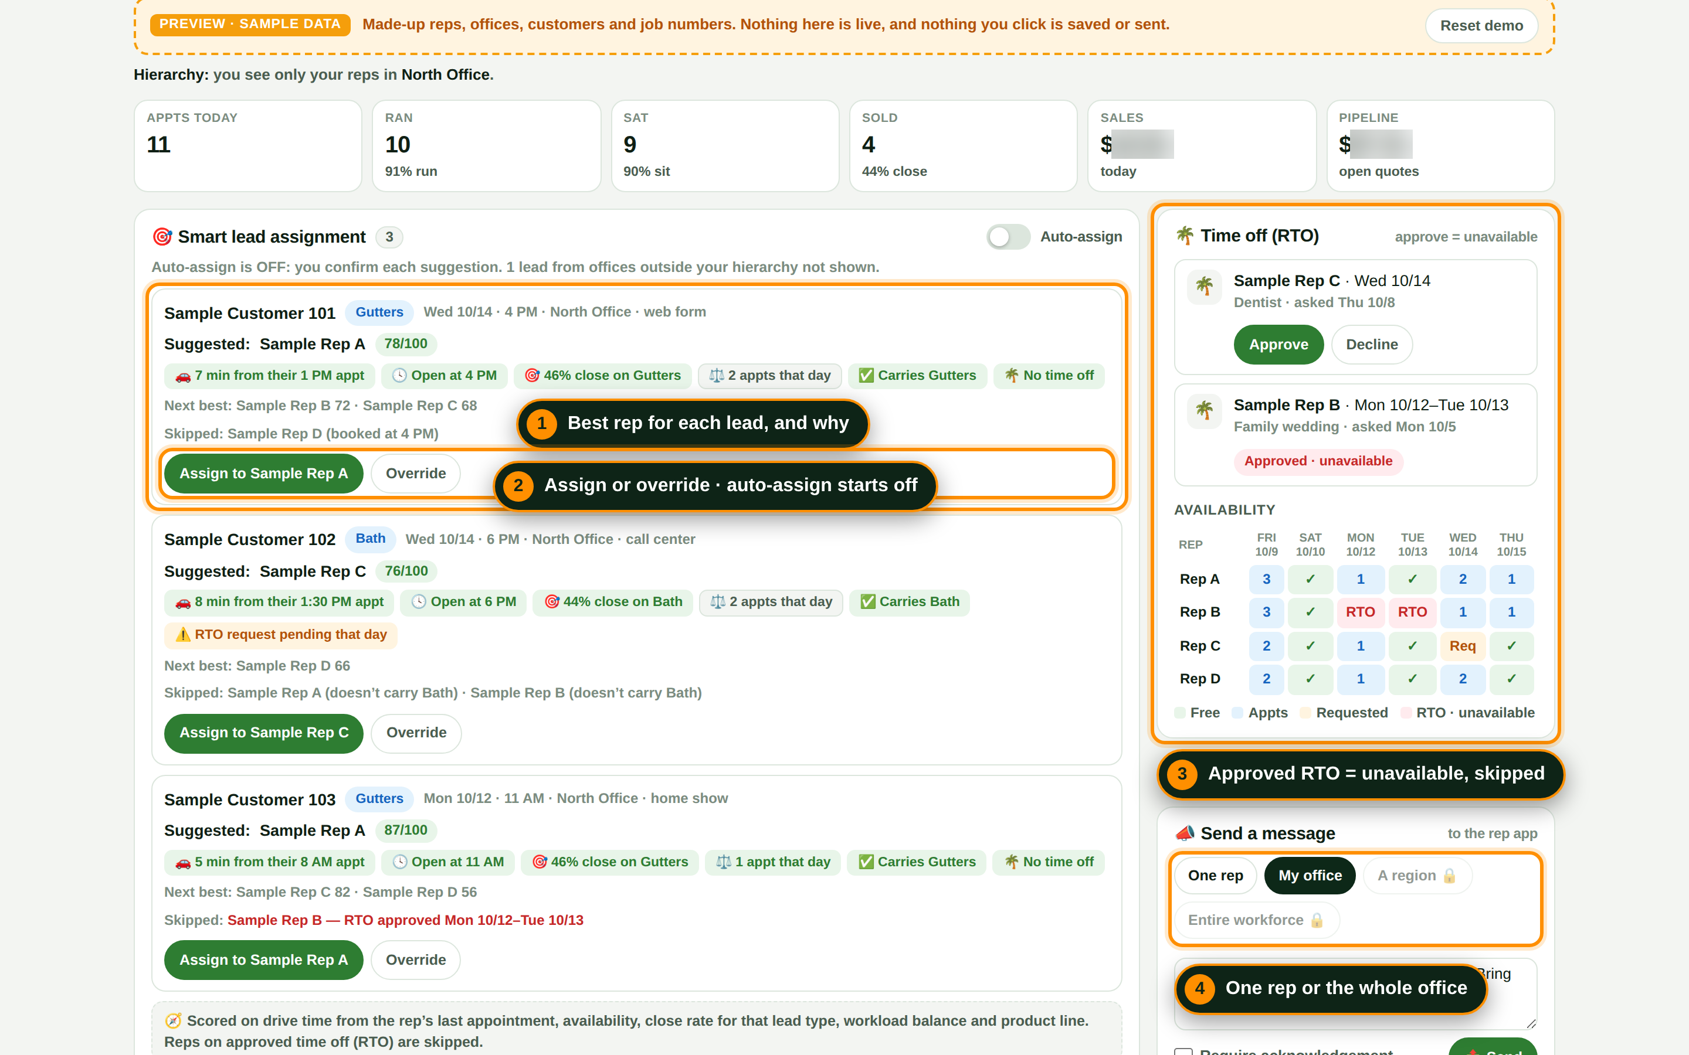Click the car icon in '5 min from their 8 AM appt'
This screenshot has width=1689, height=1055.
(183, 862)
